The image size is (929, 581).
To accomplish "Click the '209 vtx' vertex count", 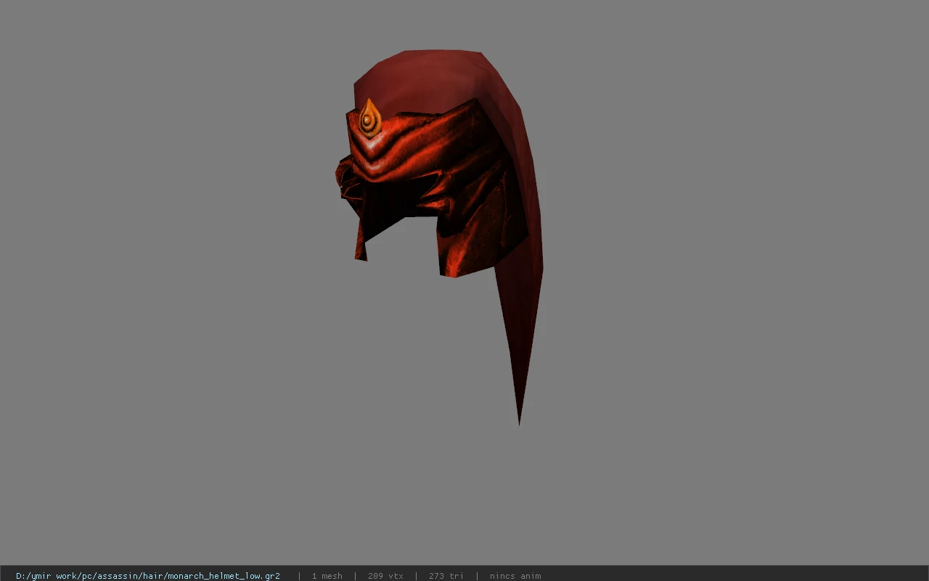I will [385, 576].
